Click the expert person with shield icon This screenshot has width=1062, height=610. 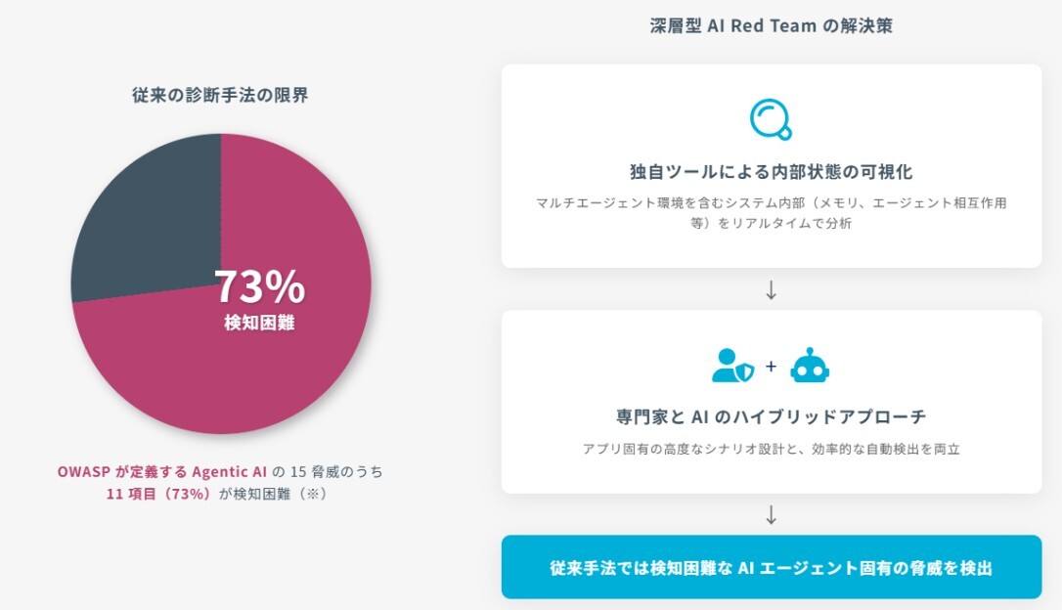coord(732,366)
